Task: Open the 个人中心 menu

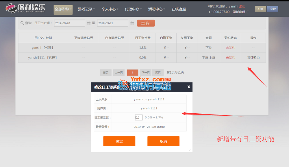Action: coord(110,9)
